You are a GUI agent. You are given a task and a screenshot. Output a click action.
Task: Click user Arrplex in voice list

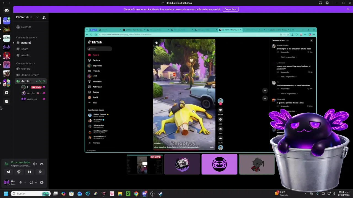pyautogui.click(x=33, y=93)
